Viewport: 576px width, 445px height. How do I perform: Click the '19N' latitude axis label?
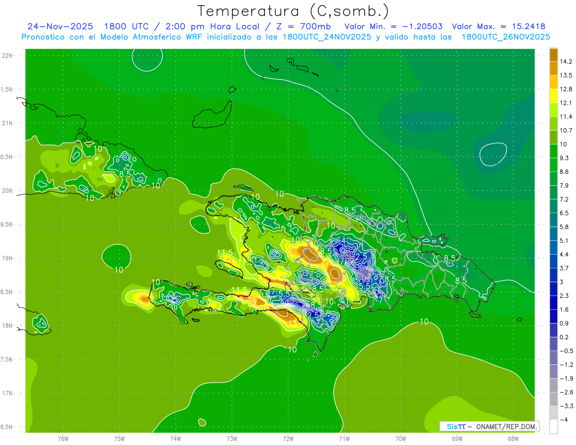[8, 258]
